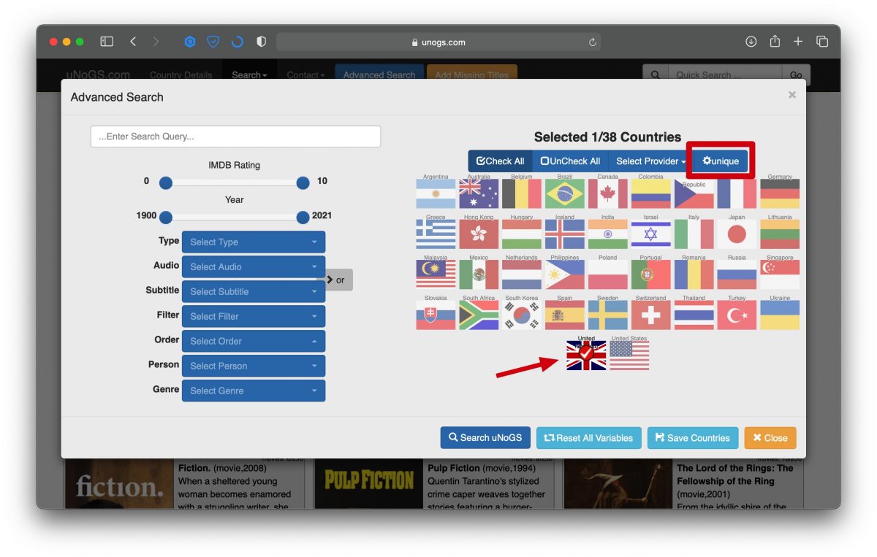
Task: Click the magnifier icon beside Quick Search
Action: (655, 74)
